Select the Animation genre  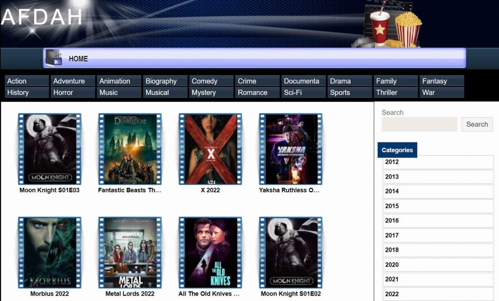tap(119, 81)
